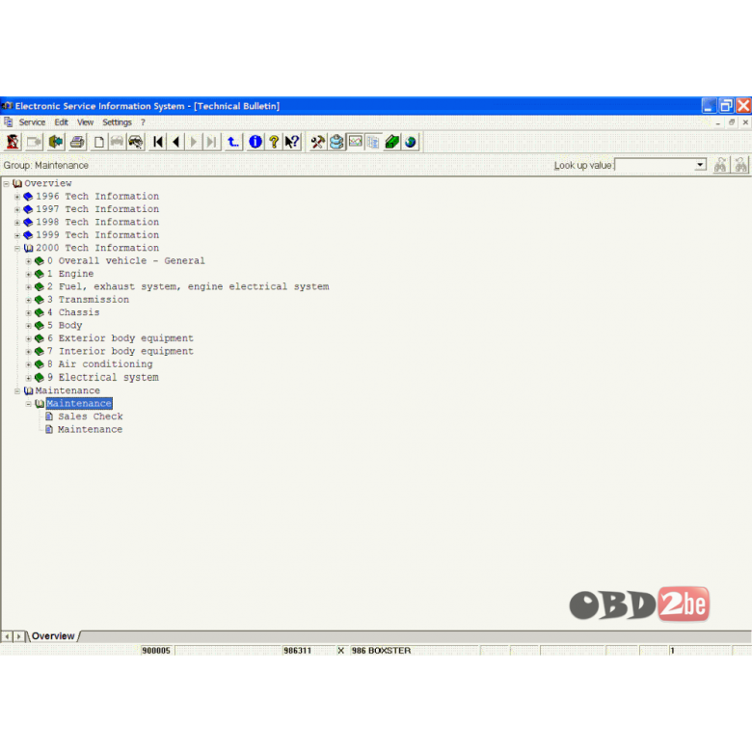Image resolution: width=752 pixels, height=752 pixels.
Task: Collapse the highlighted Maintenance subnode
Action: point(28,404)
